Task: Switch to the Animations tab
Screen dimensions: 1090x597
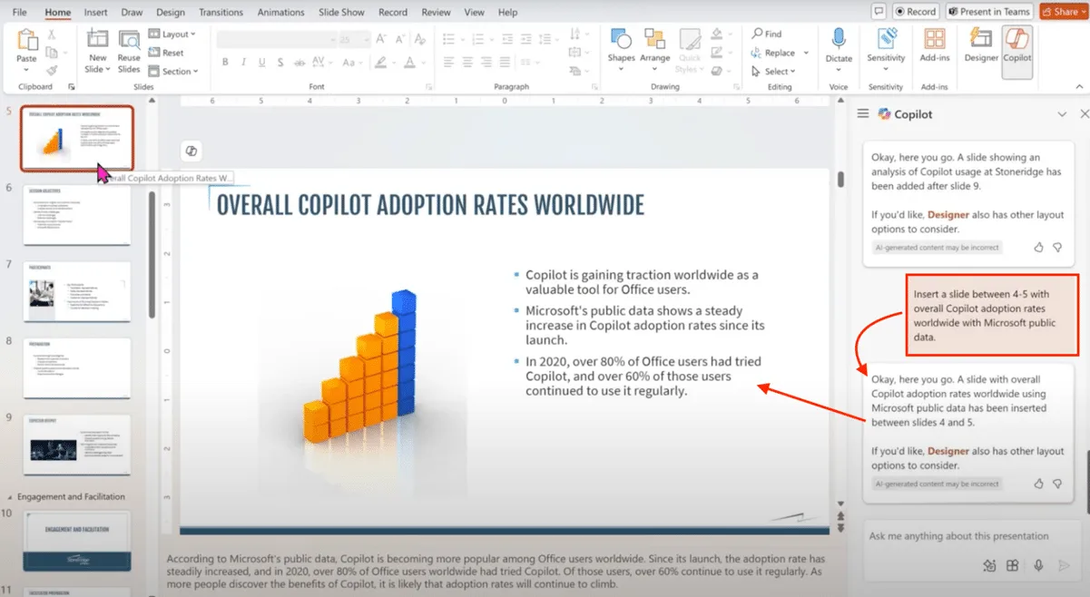Action: pos(281,13)
